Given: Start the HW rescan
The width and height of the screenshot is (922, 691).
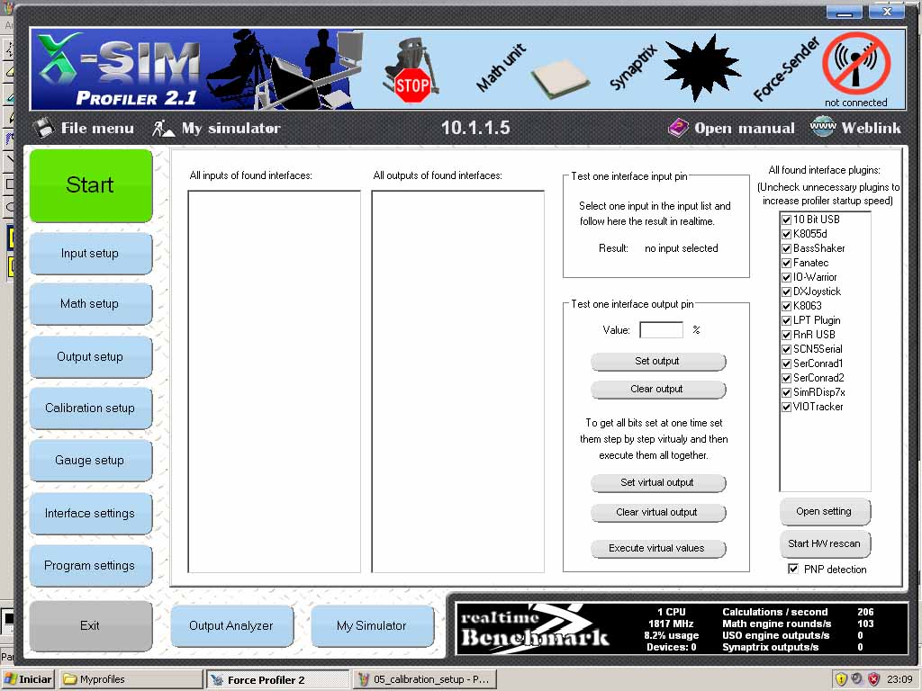Looking at the screenshot, I should pos(825,544).
